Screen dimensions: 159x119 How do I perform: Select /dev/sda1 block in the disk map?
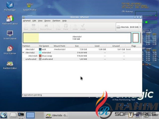point(77,38)
